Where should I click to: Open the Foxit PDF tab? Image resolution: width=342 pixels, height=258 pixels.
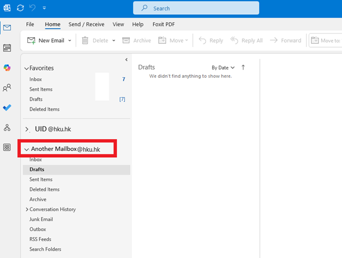(163, 24)
